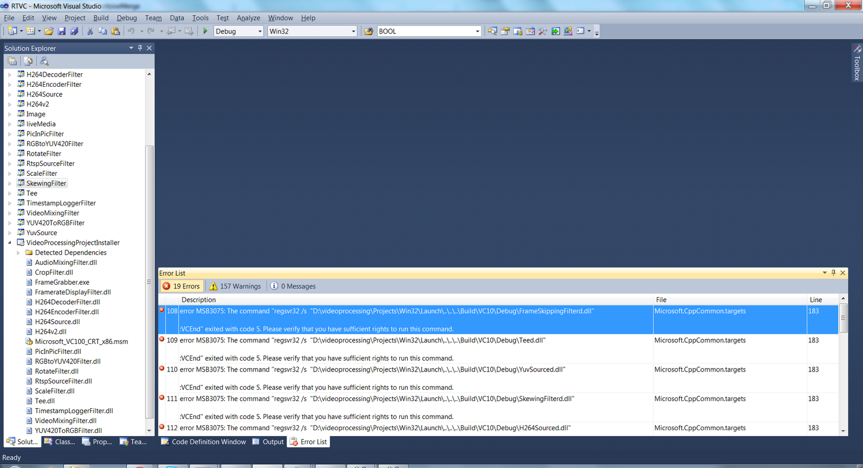Viewport: 863px width, 468px height.
Task: Sort errors by Line column header
Action: (823, 300)
